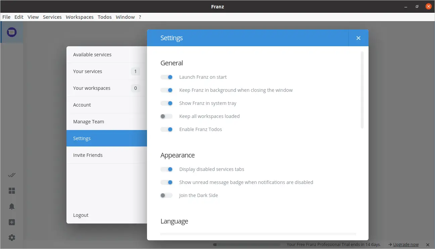
Task: Open Invite Friends
Action: pos(107,155)
